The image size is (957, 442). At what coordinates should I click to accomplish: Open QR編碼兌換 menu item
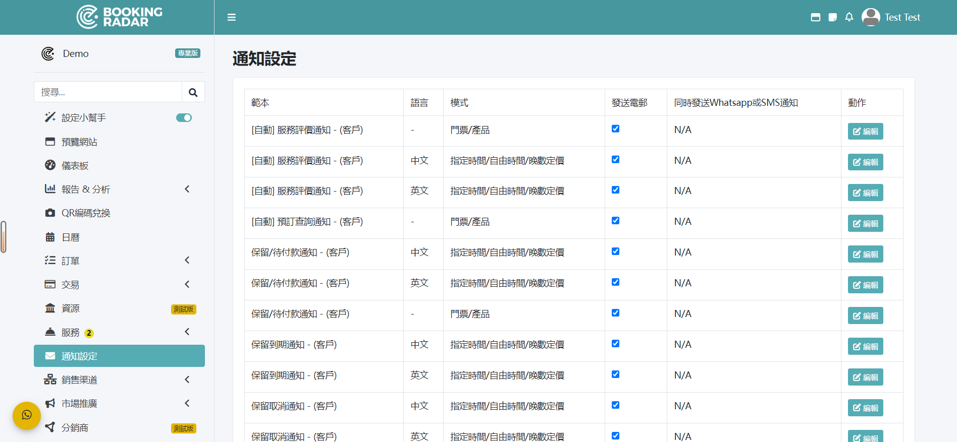tap(119, 213)
